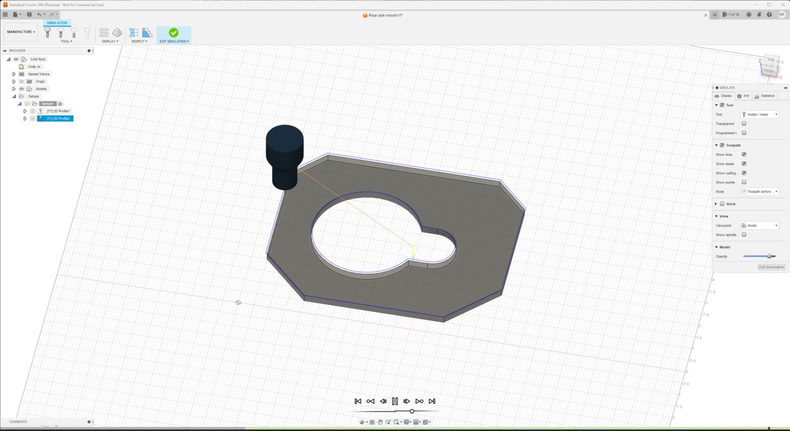Image resolution: width=790 pixels, height=431 pixels.
Task: Click the green Exit Simulation checkmark
Action: point(174,32)
